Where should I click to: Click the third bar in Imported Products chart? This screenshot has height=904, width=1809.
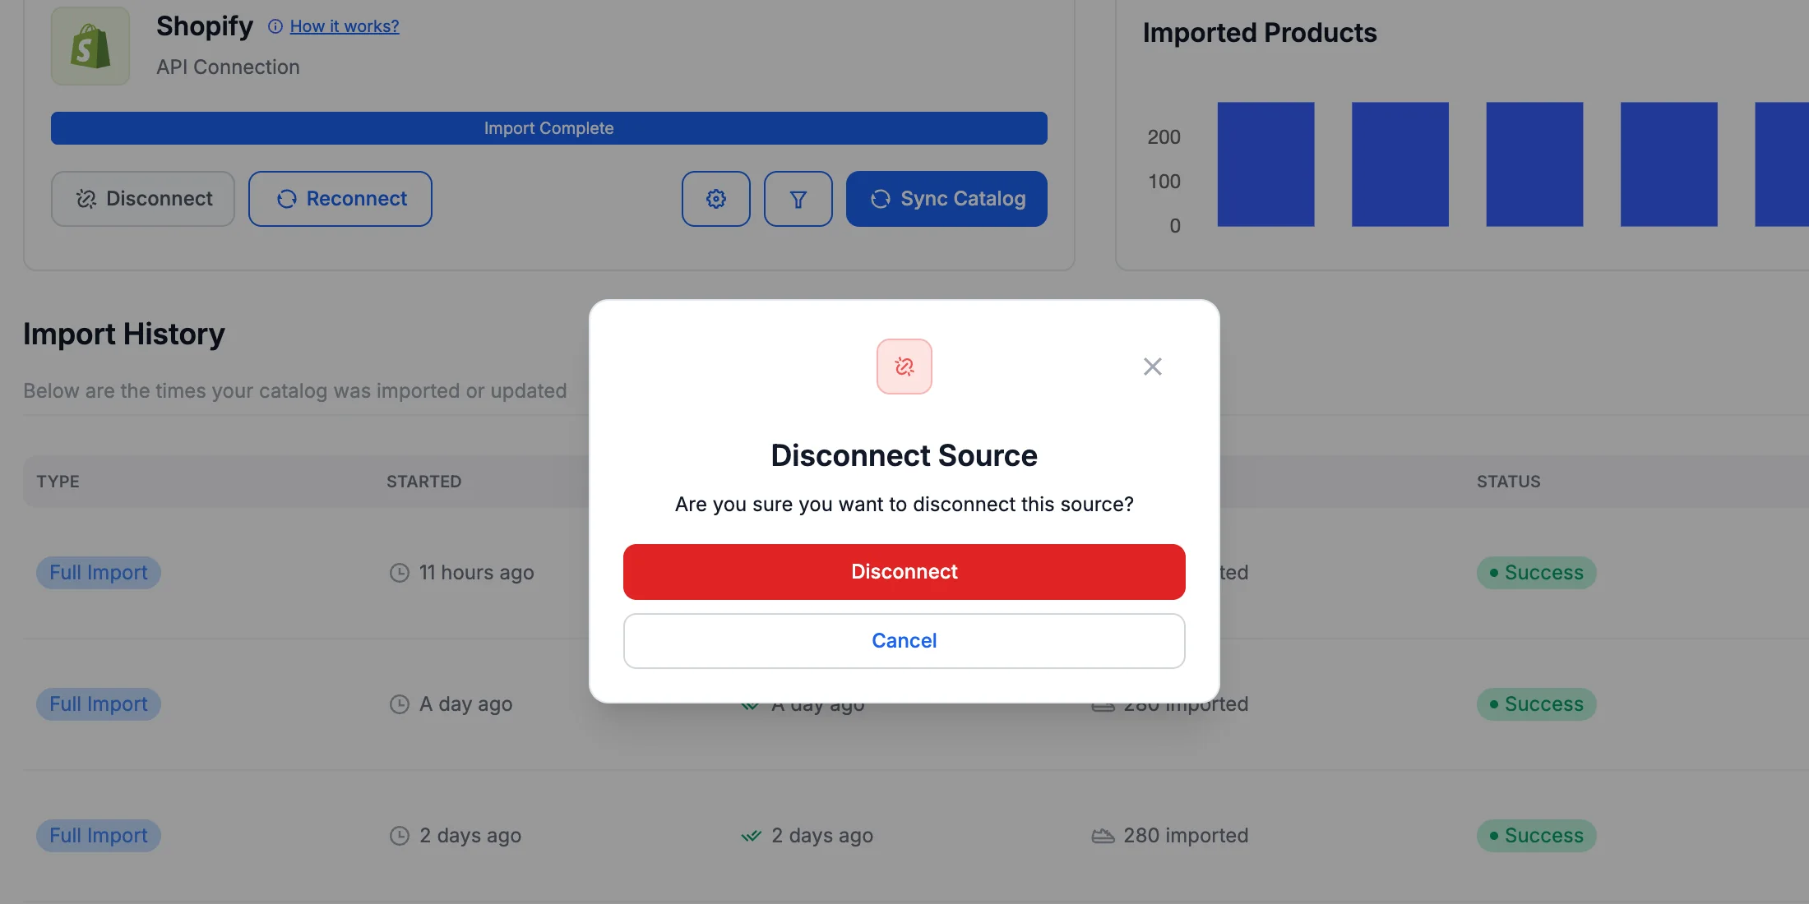coord(1534,164)
